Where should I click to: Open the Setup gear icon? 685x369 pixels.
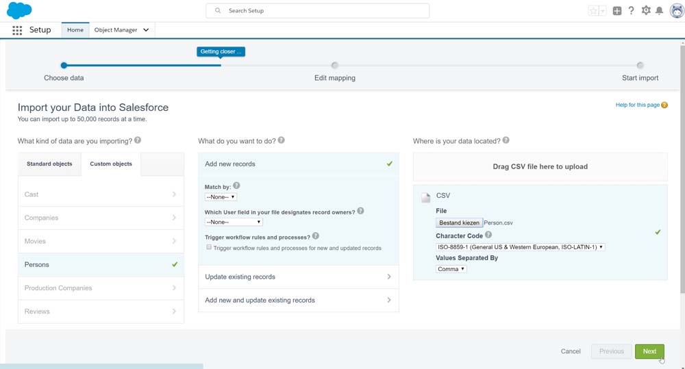(646, 11)
